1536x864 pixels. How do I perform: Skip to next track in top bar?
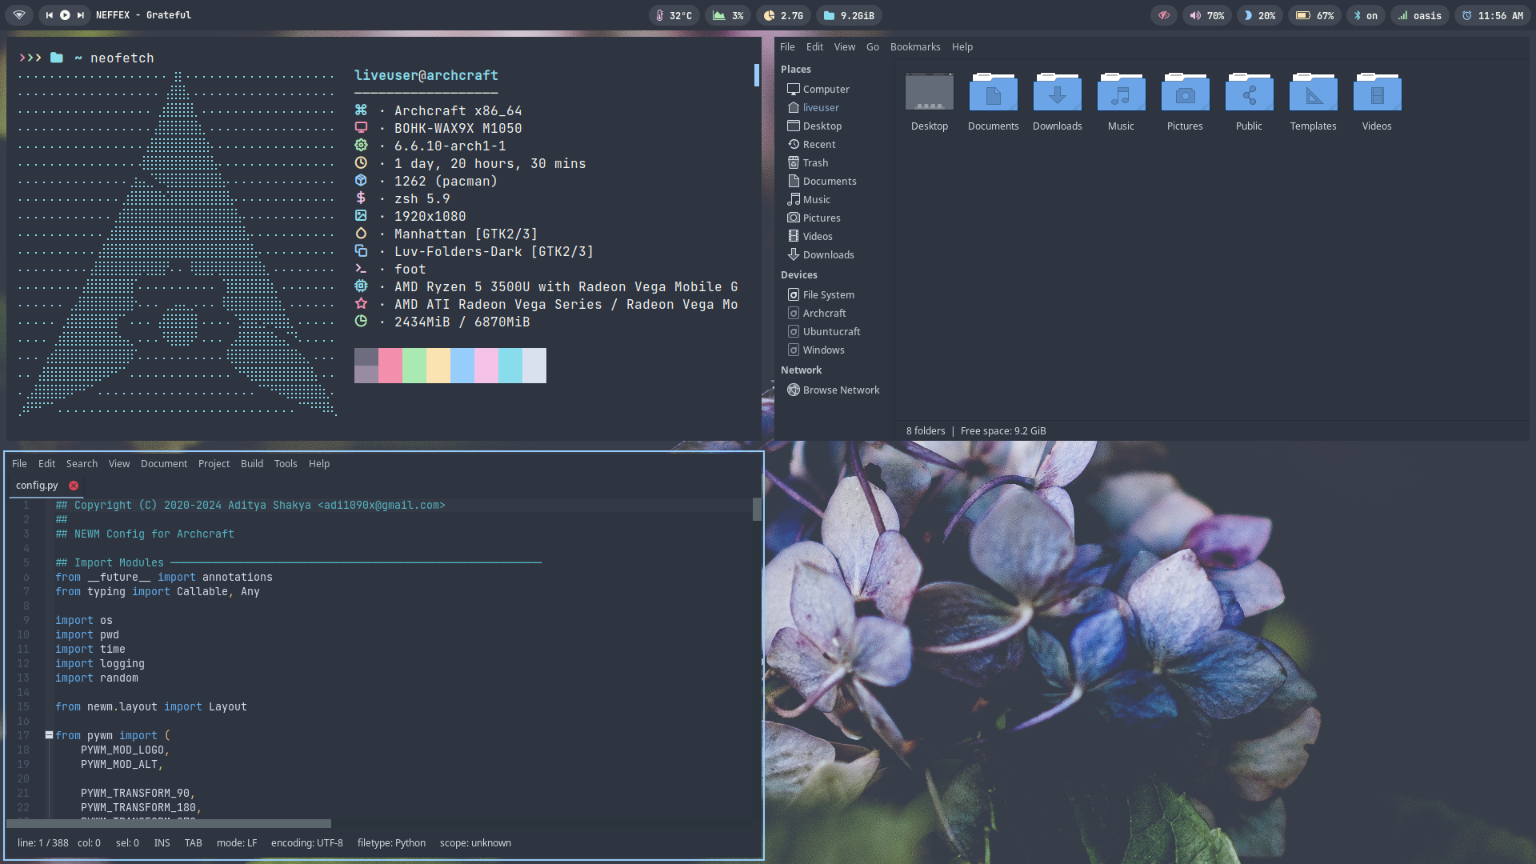coord(81,15)
